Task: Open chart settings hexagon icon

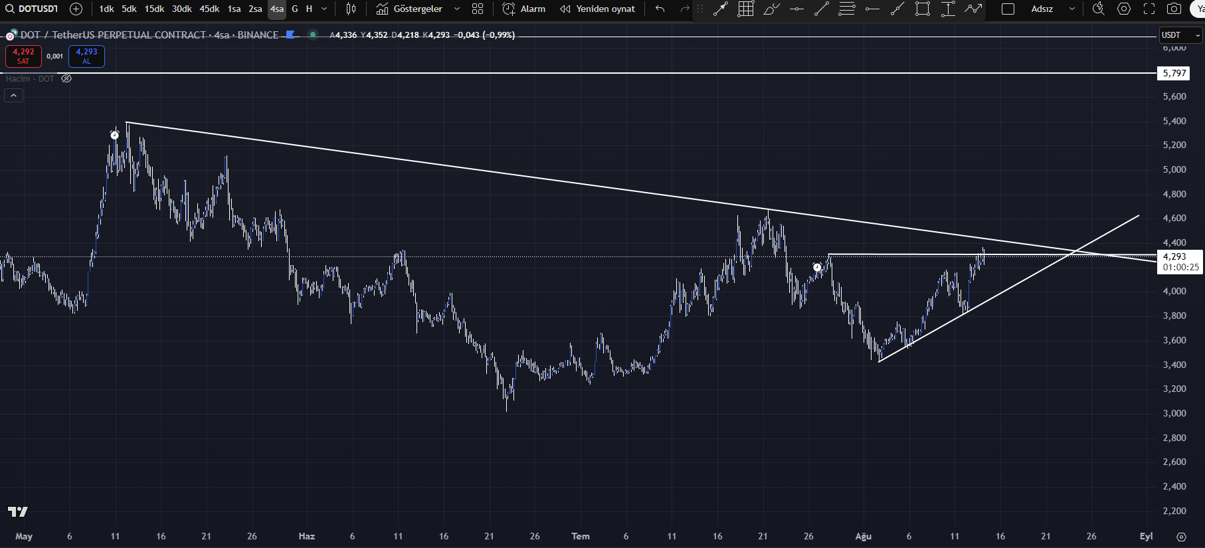Action: click(1124, 9)
